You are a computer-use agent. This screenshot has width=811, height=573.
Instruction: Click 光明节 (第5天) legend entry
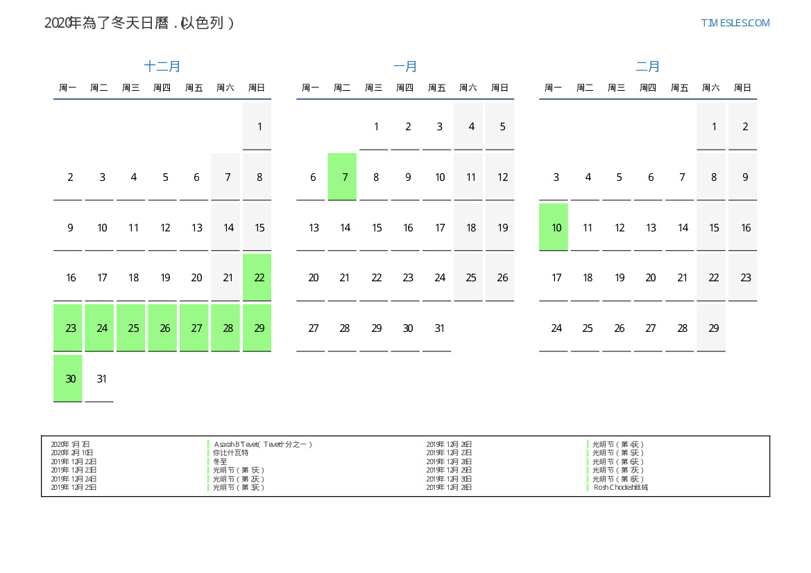(618, 452)
